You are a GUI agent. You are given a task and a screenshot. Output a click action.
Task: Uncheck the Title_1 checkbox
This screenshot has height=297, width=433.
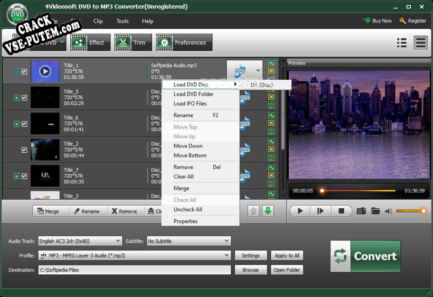coord(25,72)
